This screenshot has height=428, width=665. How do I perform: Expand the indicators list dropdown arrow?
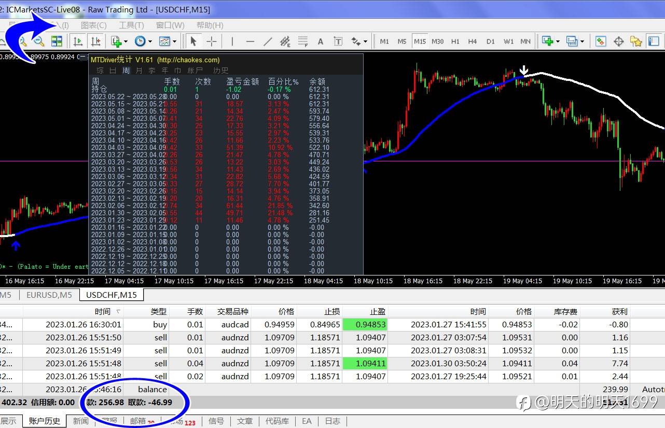[x=126, y=42]
